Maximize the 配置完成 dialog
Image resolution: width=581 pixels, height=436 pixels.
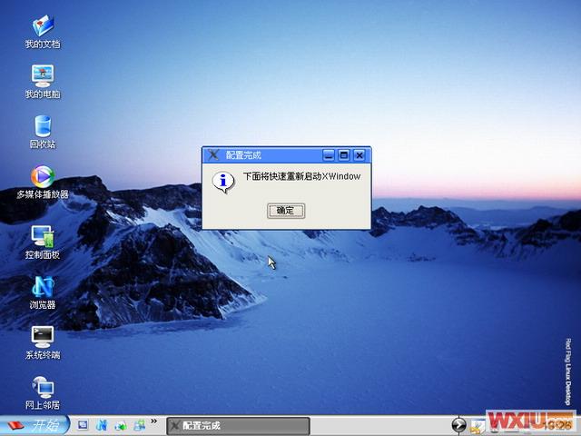click(344, 155)
